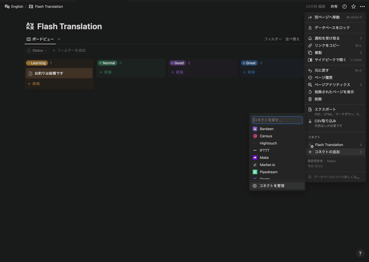The image size is (369, 262).
Task: Select Census connection
Action: pos(277,136)
